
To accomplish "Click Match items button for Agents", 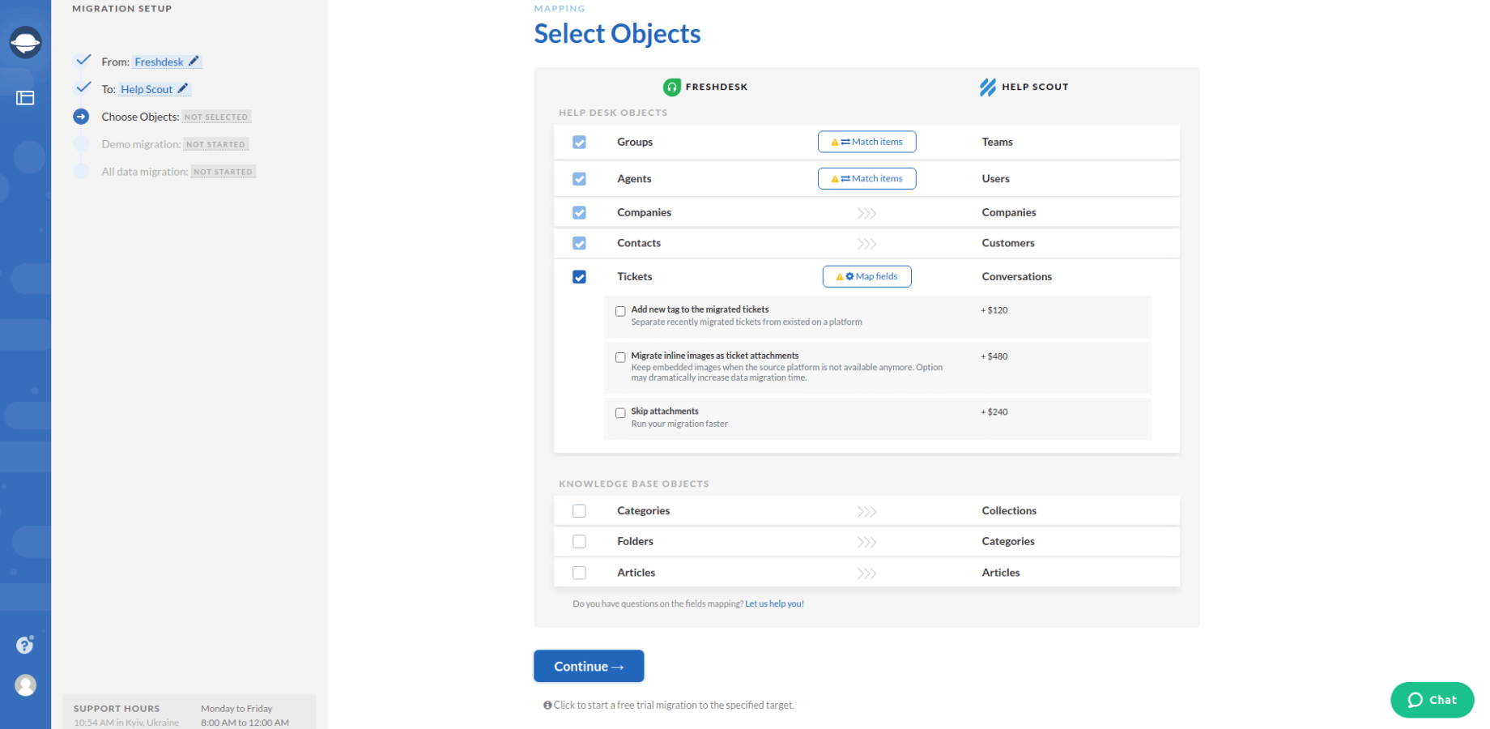I will [x=866, y=179].
